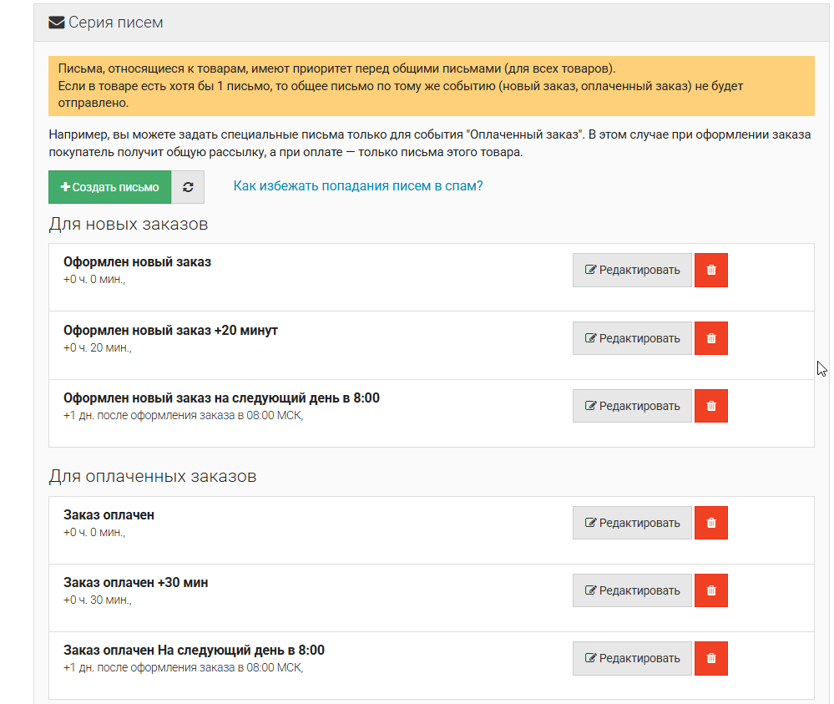Delete the "Оформлен новый заказ" letter
This screenshot has height=704, width=834.
710,271
